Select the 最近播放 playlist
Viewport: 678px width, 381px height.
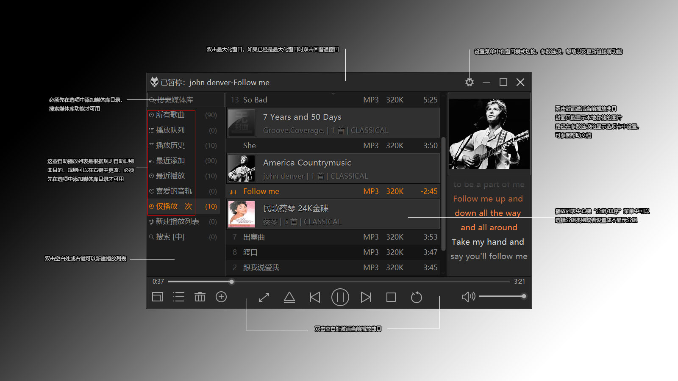point(183,176)
